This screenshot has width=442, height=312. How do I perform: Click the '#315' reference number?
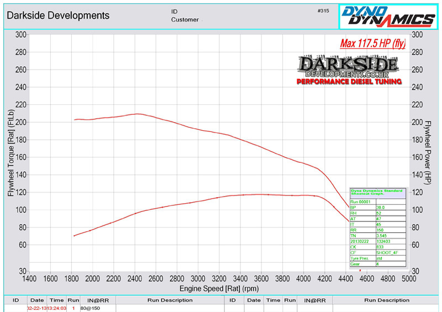pyautogui.click(x=323, y=10)
